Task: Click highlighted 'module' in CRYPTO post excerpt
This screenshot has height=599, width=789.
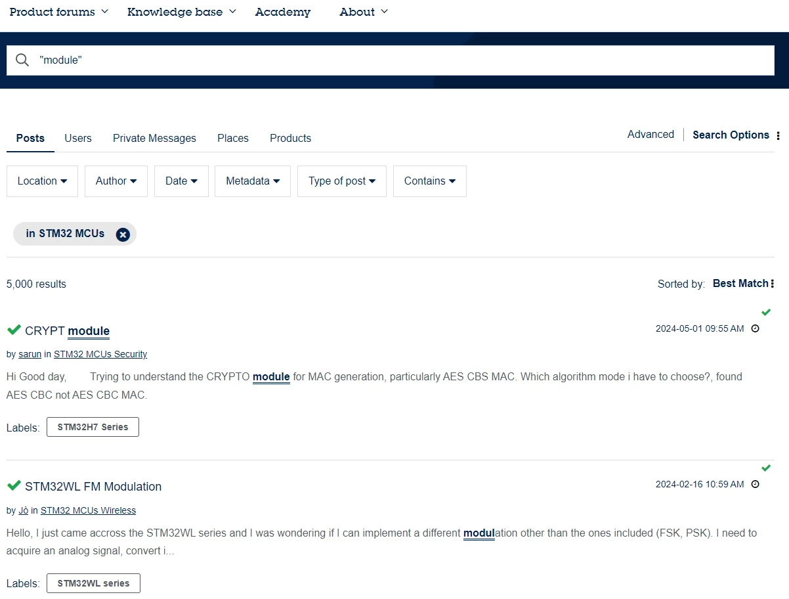Action: pyautogui.click(x=271, y=377)
